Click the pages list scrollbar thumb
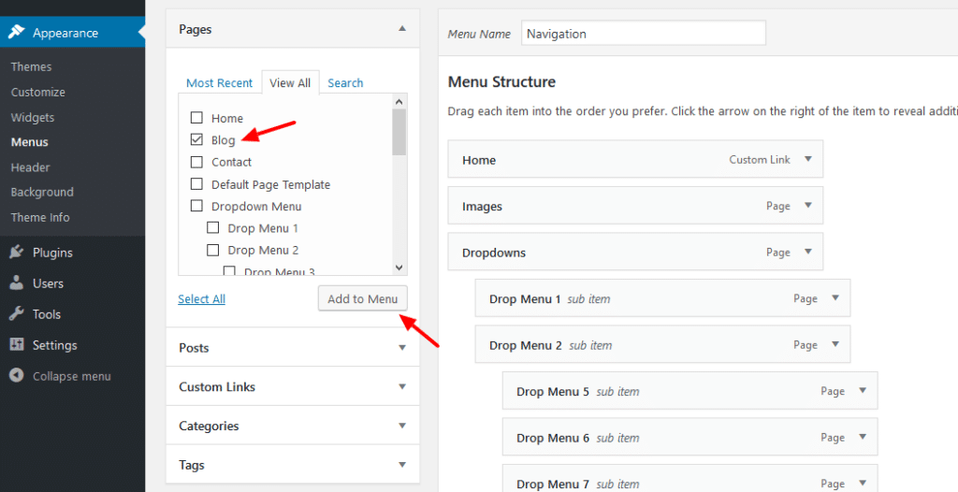The height and width of the screenshot is (492, 958). (x=399, y=131)
